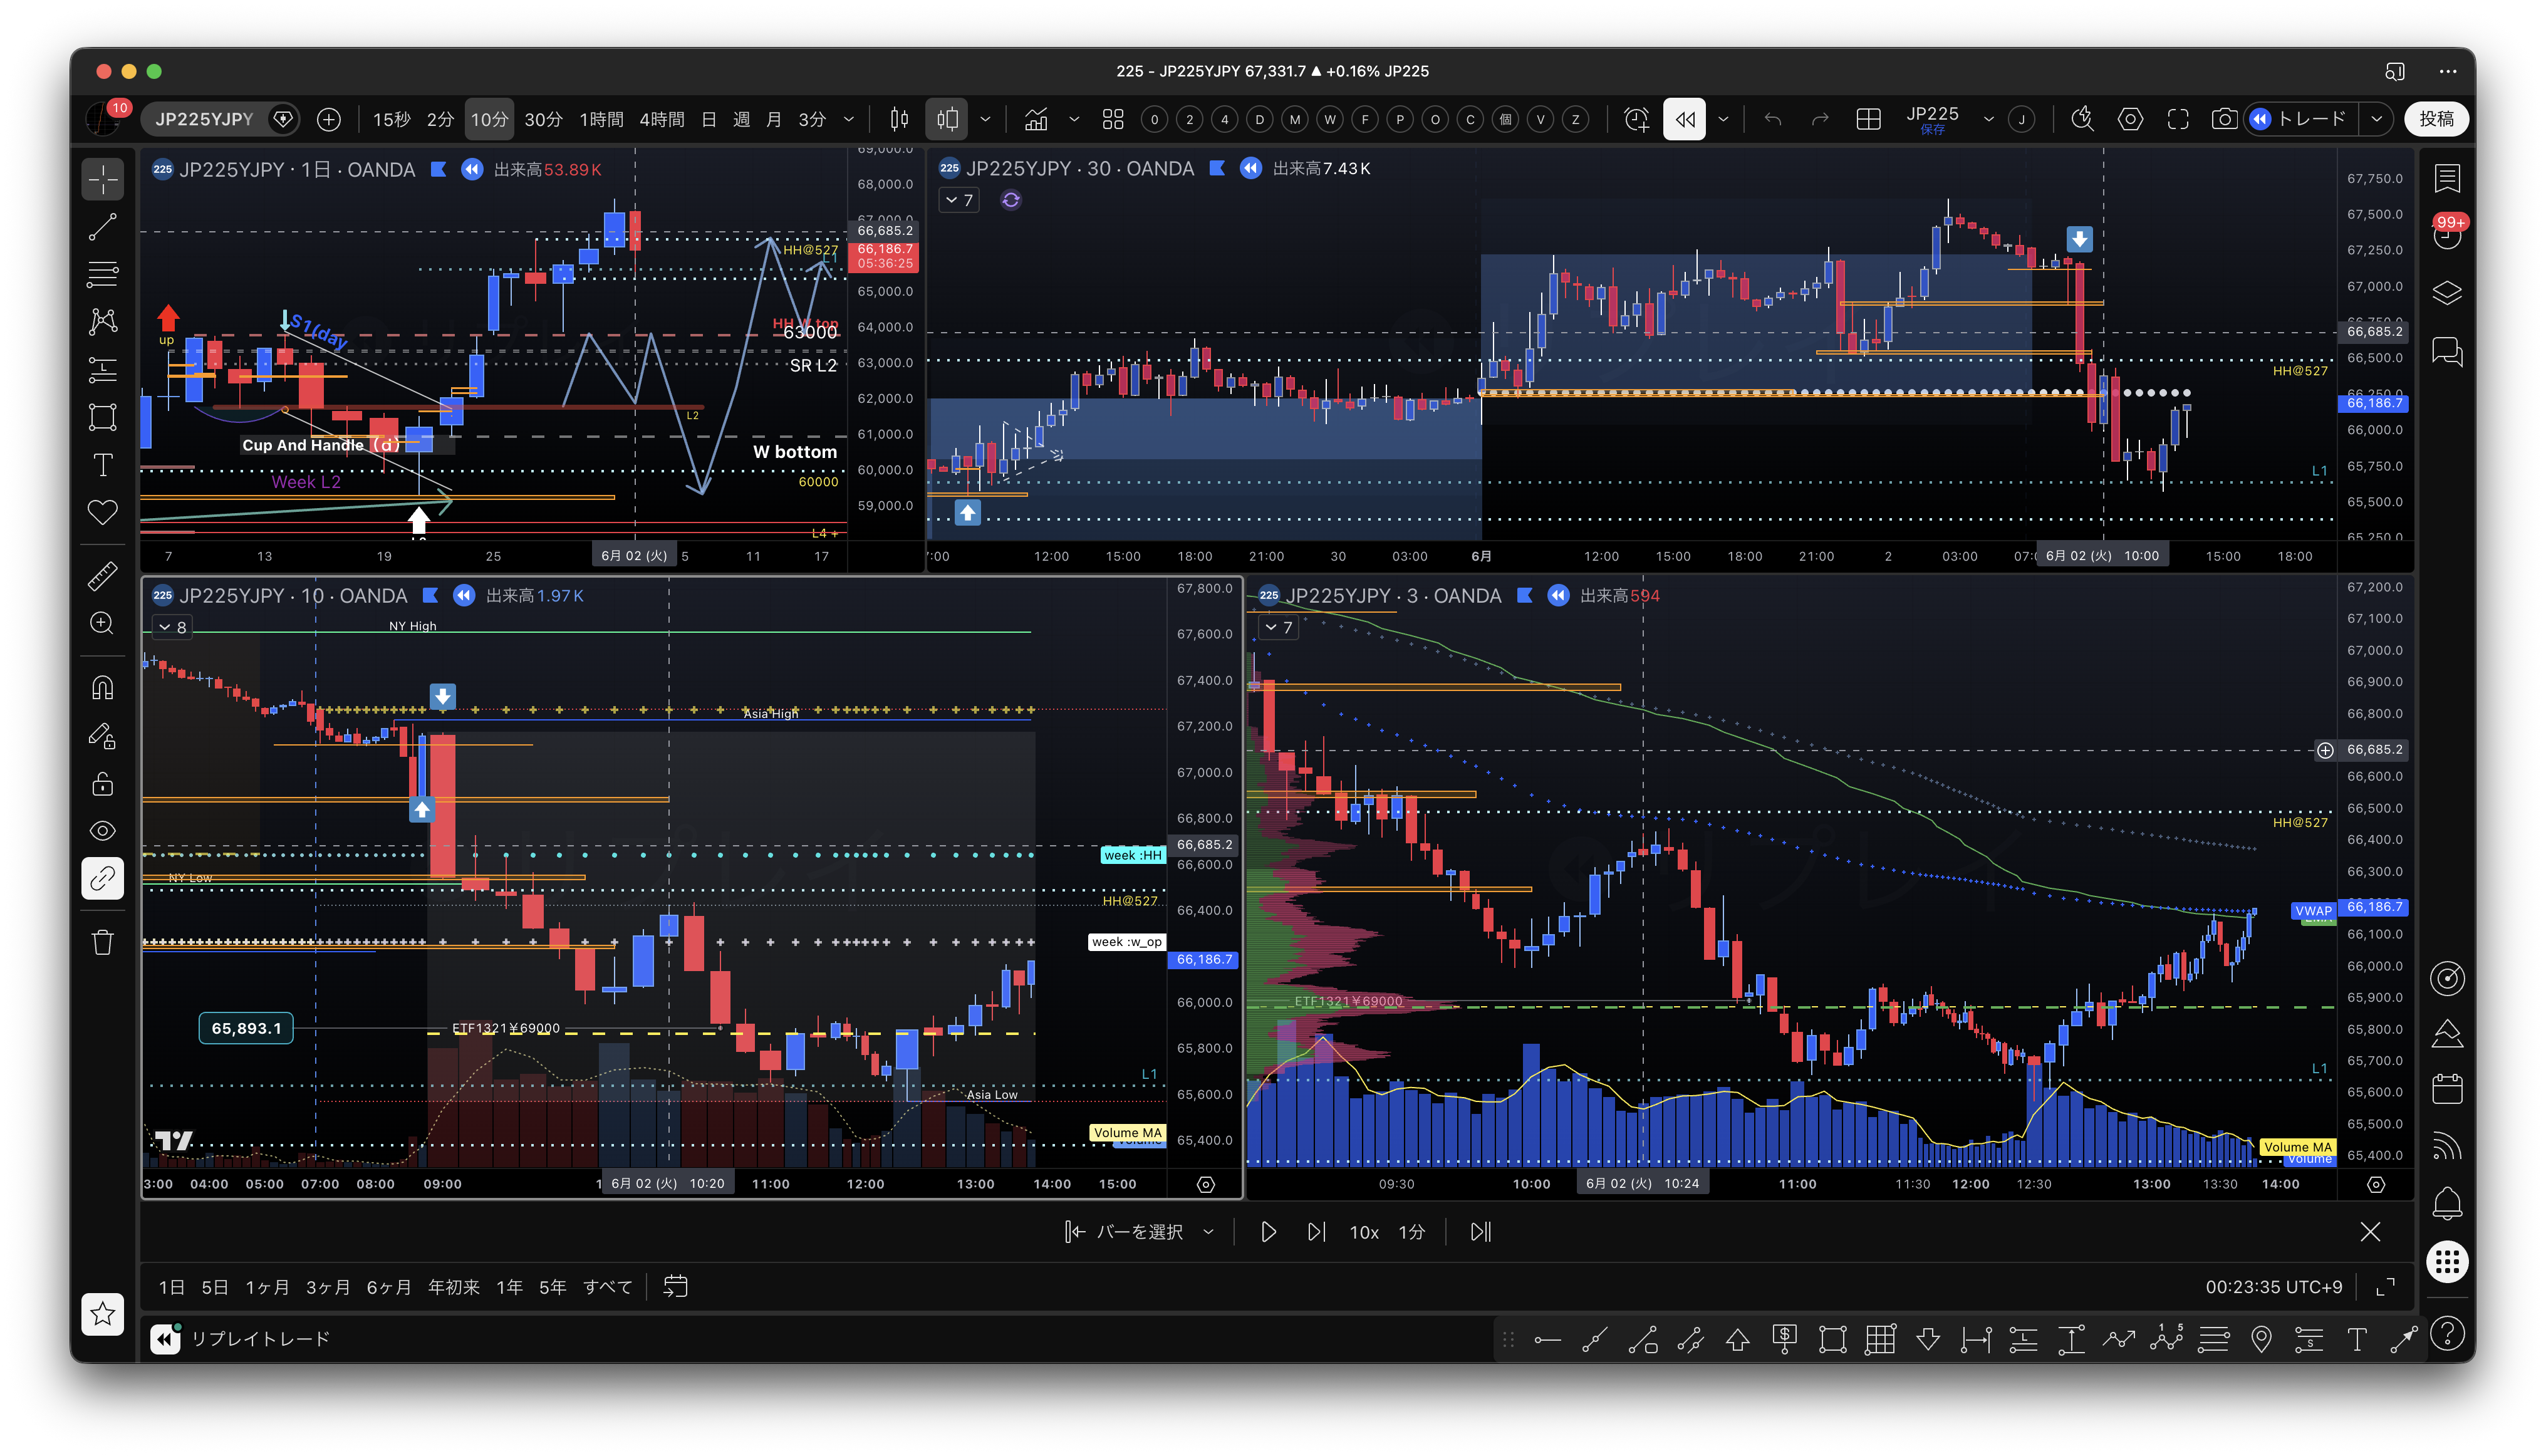The height and width of the screenshot is (1456, 2546).
Task: Change replay speed 10x
Action: (x=1364, y=1232)
